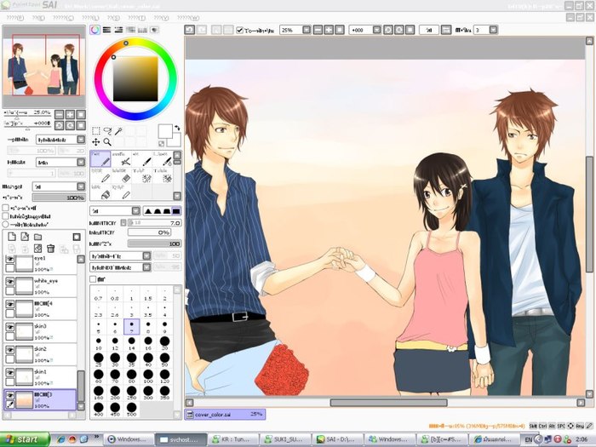
Task: Delete layer using the trash can icon
Action: [51, 249]
